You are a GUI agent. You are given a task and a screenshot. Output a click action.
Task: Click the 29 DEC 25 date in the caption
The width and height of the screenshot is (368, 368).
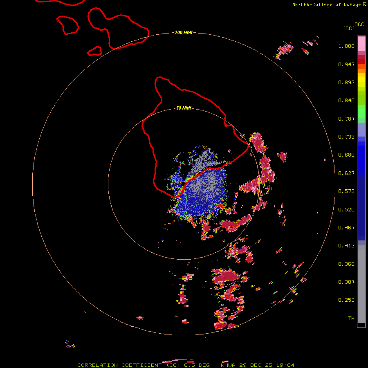[x=256, y=365]
